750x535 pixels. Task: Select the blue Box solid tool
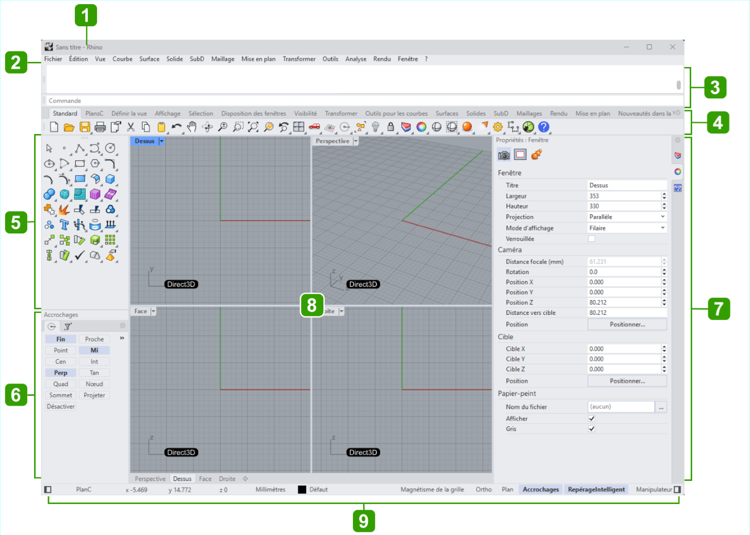(110, 179)
